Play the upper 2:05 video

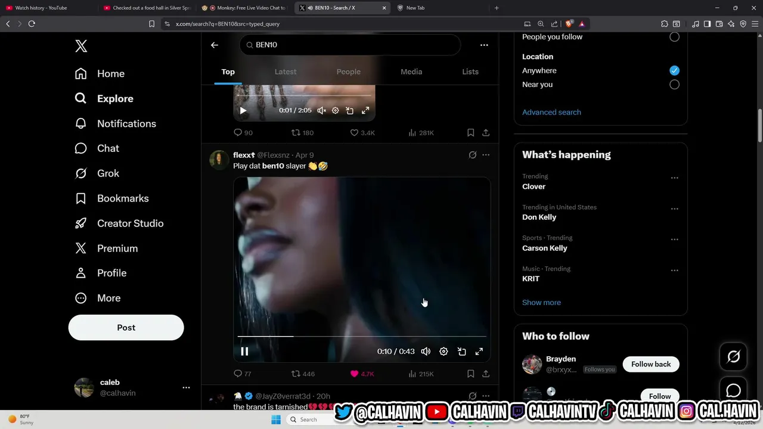click(x=243, y=110)
